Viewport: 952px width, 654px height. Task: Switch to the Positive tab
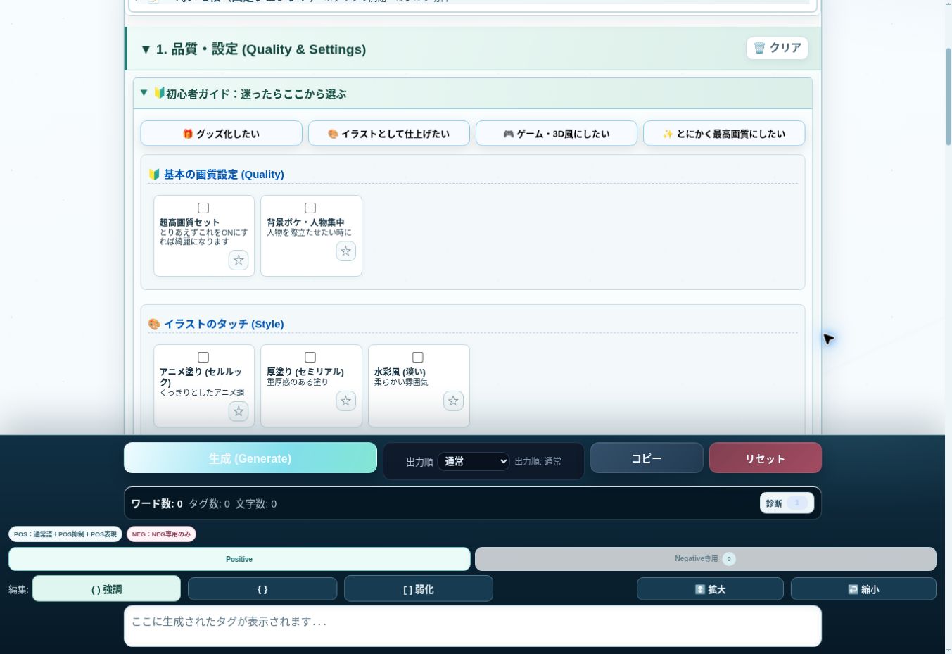pyautogui.click(x=239, y=559)
